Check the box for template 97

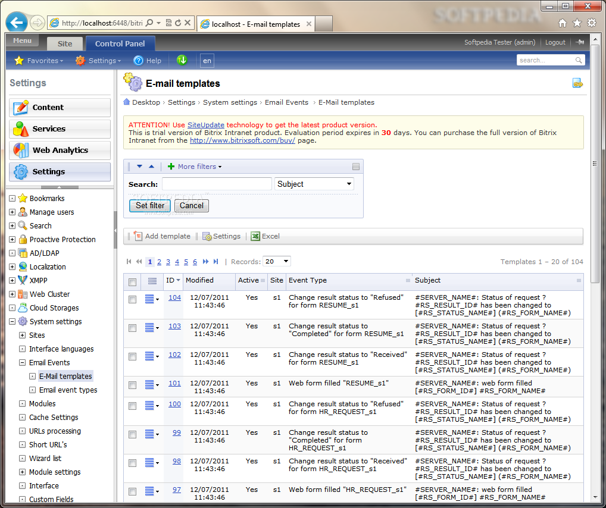click(133, 491)
